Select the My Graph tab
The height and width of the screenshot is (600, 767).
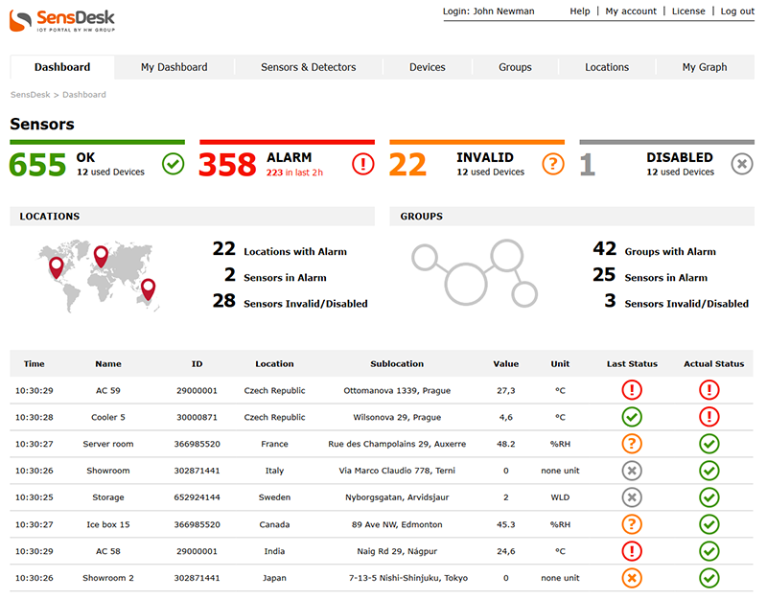[x=704, y=67]
